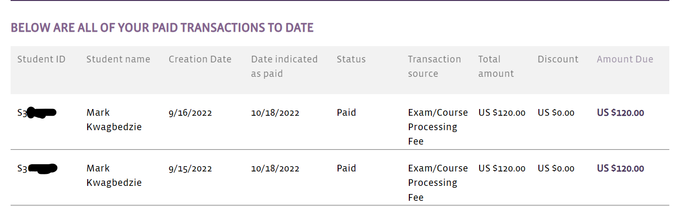Select the "Creation Date" column header

[200, 60]
